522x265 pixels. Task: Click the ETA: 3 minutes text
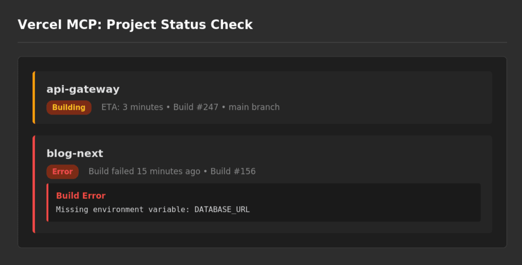pyautogui.click(x=132, y=107)
